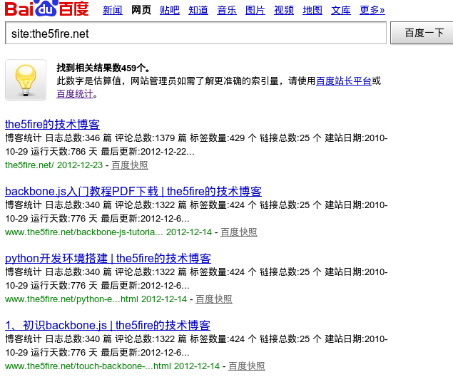Open 1、初识backbone.js result

[x=108, y=325]
